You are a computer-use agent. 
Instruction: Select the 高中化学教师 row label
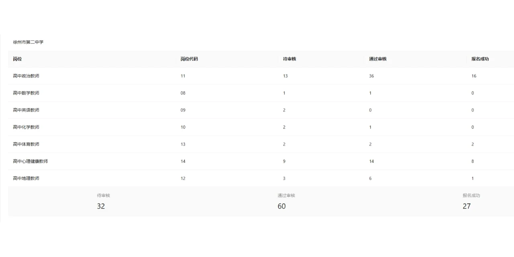26,127
